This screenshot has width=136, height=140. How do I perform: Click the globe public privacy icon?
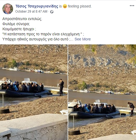[x=52, y=12]
